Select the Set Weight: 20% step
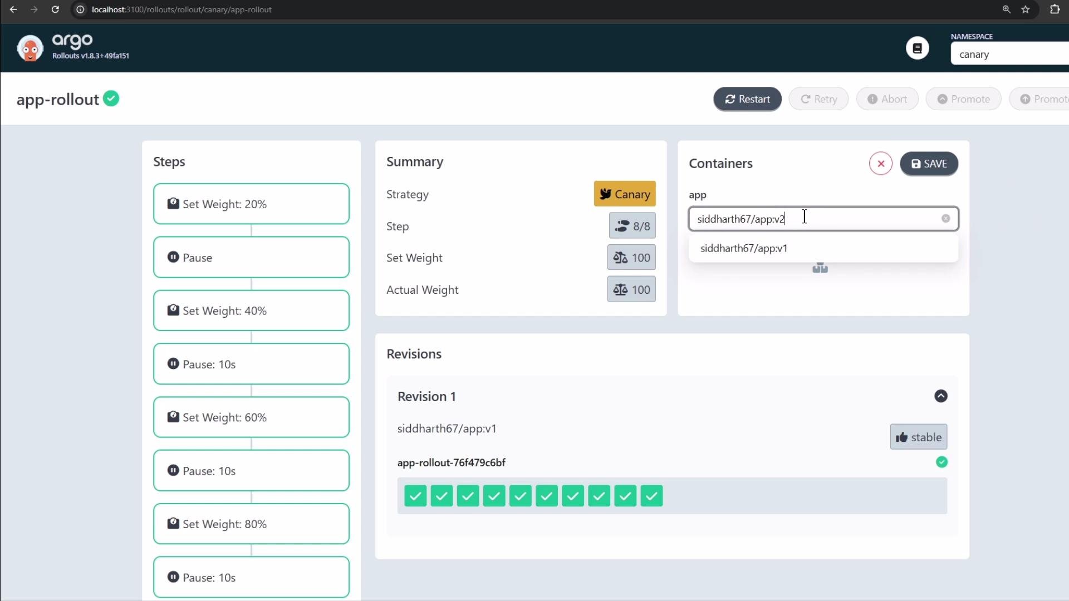The image size is (1069, 601). coord(251,204)
